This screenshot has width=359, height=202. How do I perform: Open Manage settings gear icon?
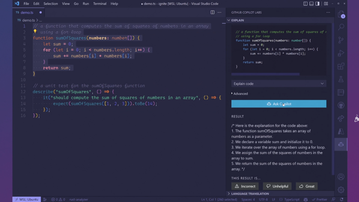(x=341, y=190)
